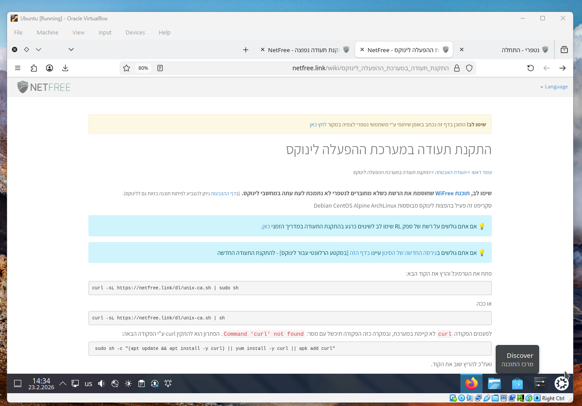This screenshot has height=406, width=582.
Task: Show hidden taskbar icons with the chevron
Action: pos(62,383)
